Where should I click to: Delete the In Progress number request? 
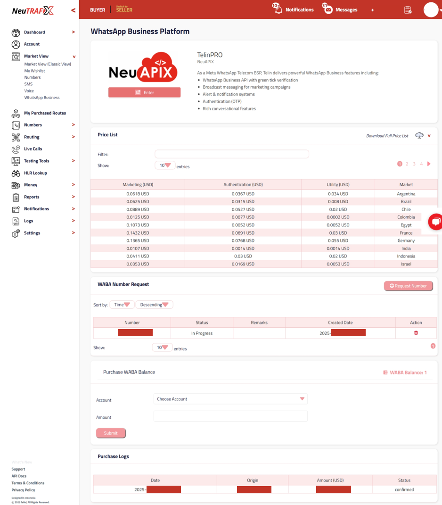coord(416,333)
